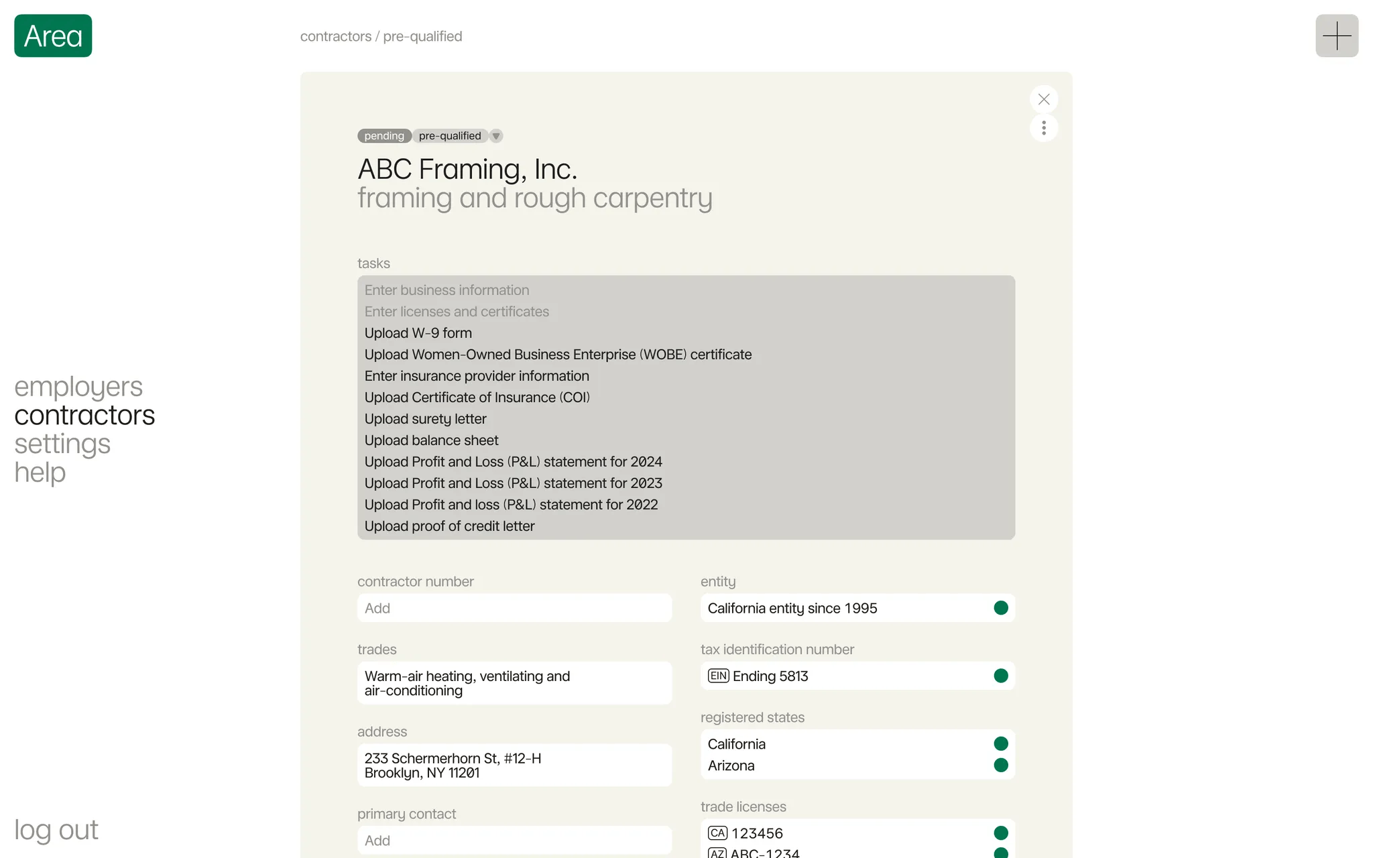Open the help section
The width and height of the screenshot is (1373, 858).
pos(40,473)
